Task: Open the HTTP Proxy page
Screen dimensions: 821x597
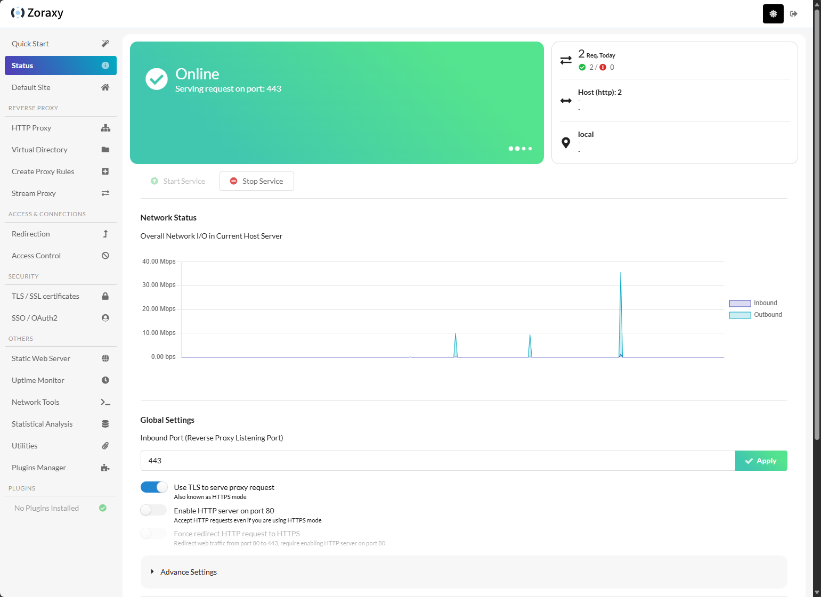Action: pyautogui.click(x=61, y=128)
